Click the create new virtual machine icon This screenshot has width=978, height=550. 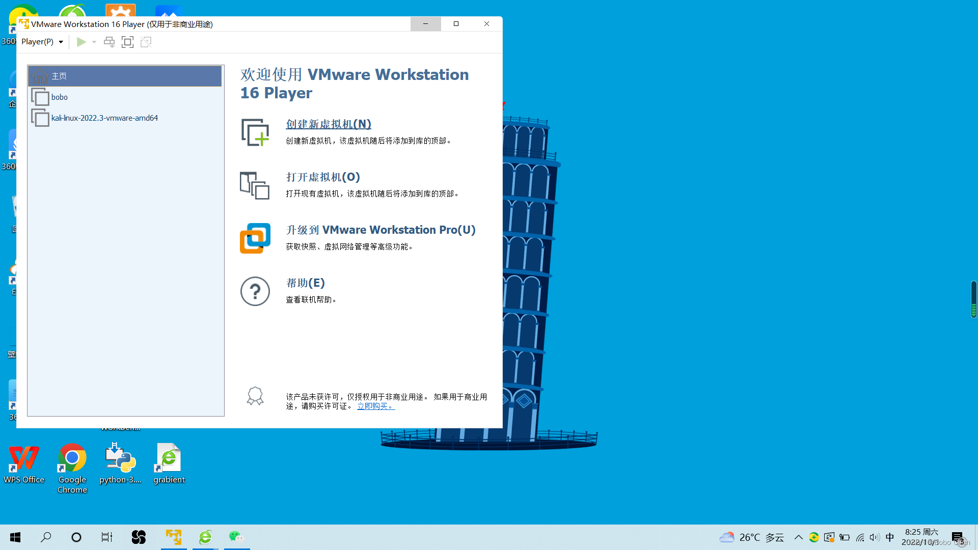coord(255,132)
